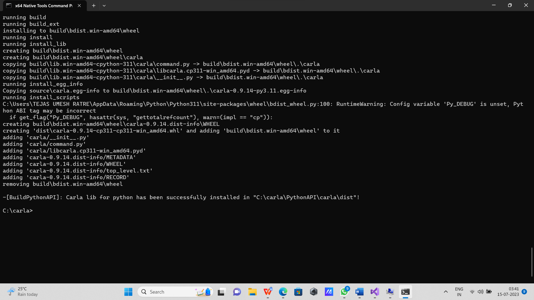The height and width of the screenshot is (300, 534).
Task: Launch WPS Office from the taskbar
Action: click(268, 292)
